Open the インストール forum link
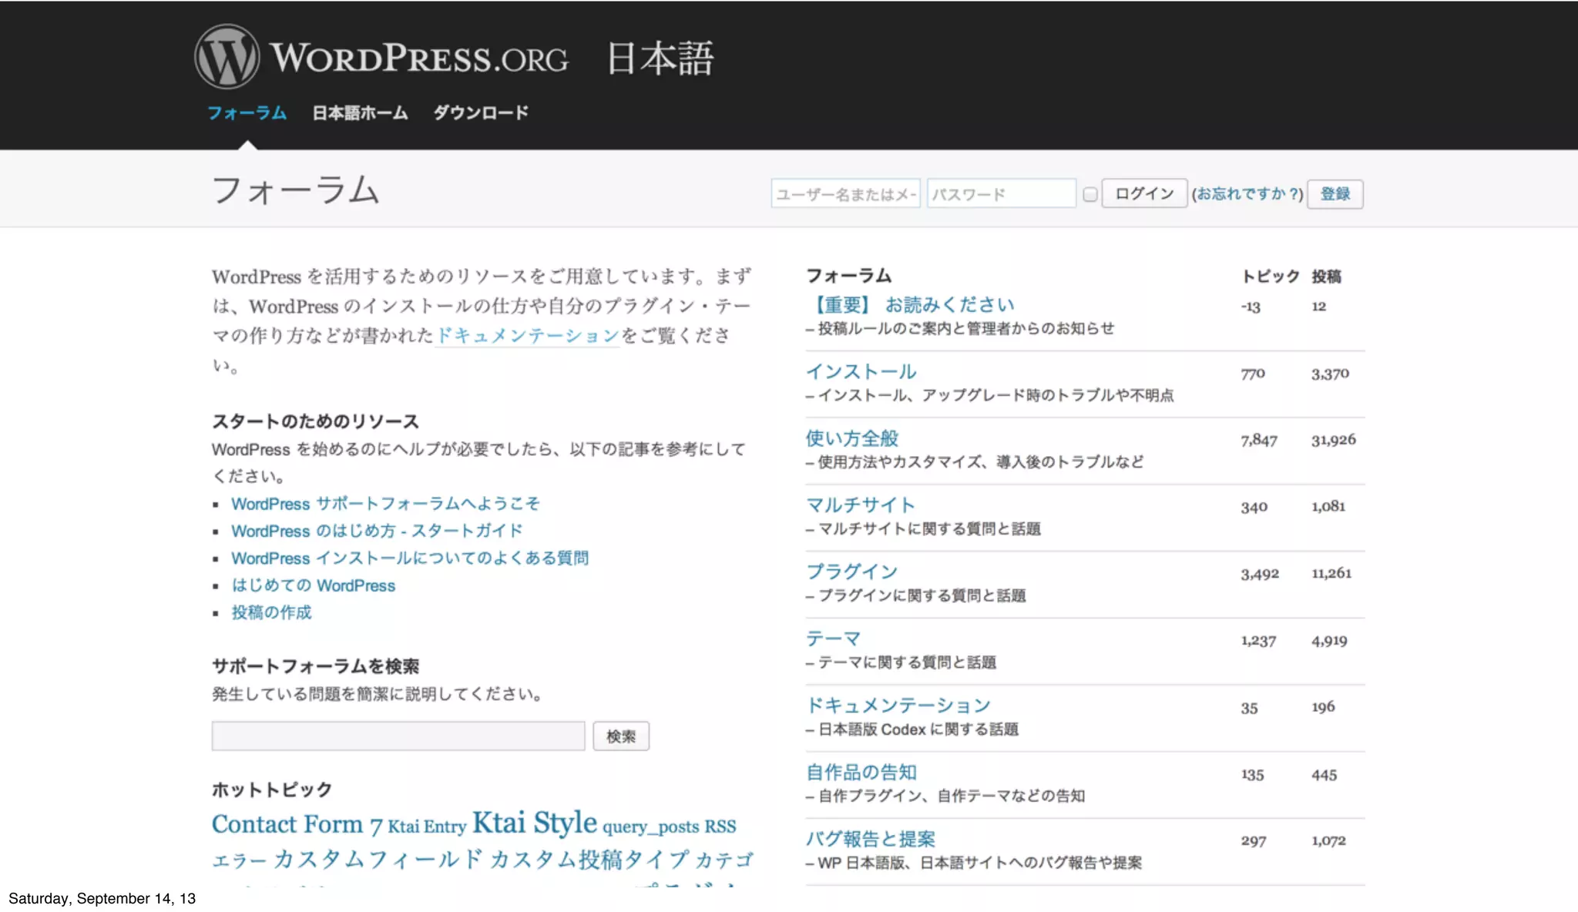 [861, 372]
